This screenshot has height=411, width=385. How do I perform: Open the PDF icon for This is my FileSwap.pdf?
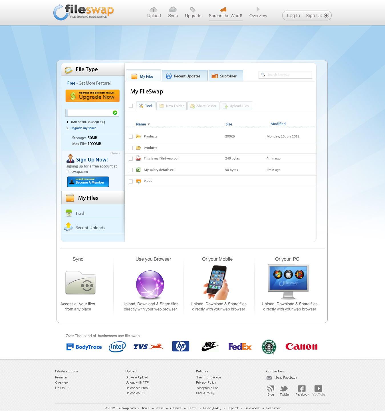(x=138, y=158)
